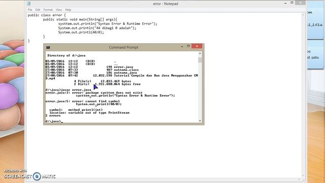Screen dimensions: 325x183
Task: Click 'package systtem does not exist' message
Action: 114,93
